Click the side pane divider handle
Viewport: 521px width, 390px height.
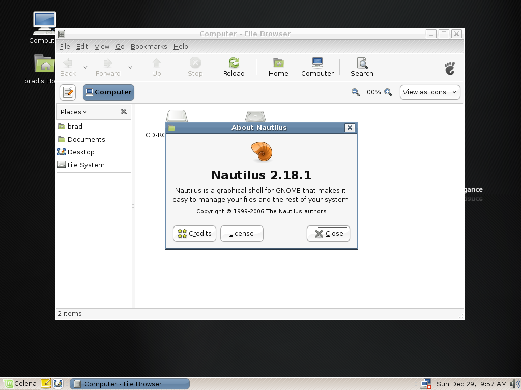point(133,206)
